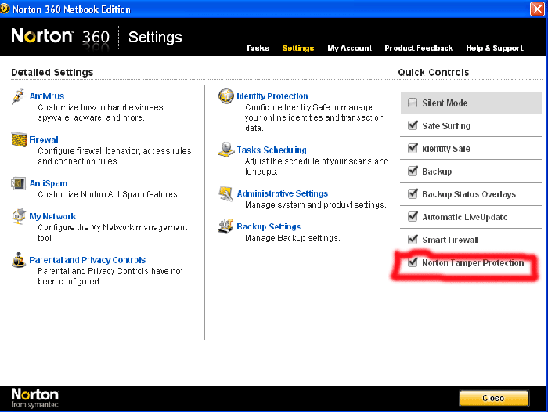This screenshot has height=412, width=548.
Task: Click the Tasks Scheduling icon
Action: pos(226,150)
